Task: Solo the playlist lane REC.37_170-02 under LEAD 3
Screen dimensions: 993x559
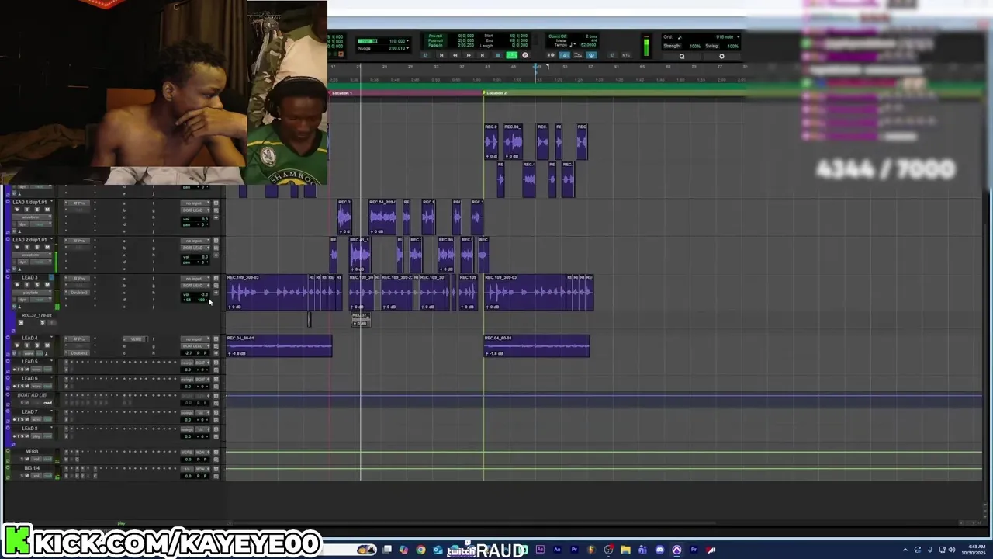Action: click(x=43, y=322)
